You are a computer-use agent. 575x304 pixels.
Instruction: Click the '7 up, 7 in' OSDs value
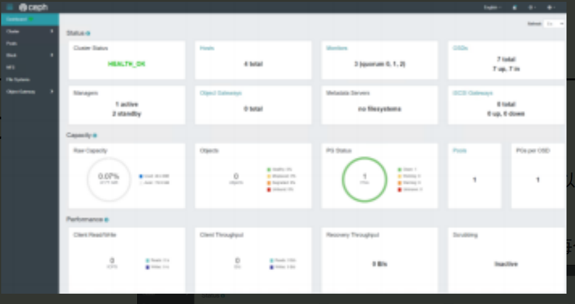tap(506, 69)
